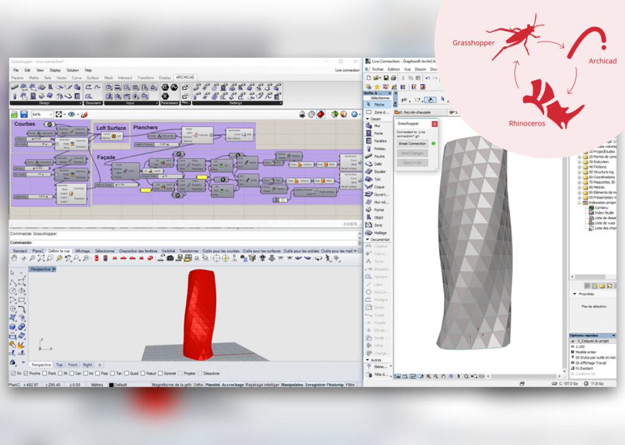This screenshot has width=625, height=445.
Task: Close the Grasshopper connection palette
Action: pos(435,124)
